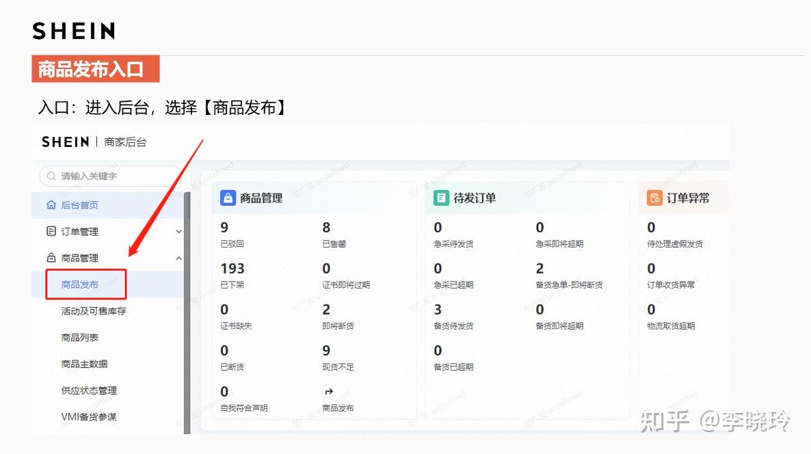The height and width of the screenshot is (454, 811).
Task: Click the blue lock icon on 商品管理 panel
Action: point(226,198)
